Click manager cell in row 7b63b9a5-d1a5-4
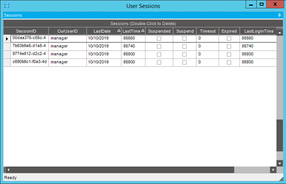Image resolution: width=286 pixels, height=184 pixels. tap(68, 47)
